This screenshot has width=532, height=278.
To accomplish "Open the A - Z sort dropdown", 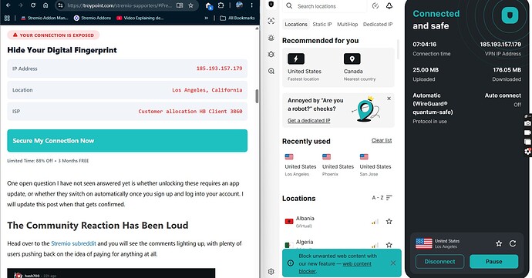I will tap(382, 198).
